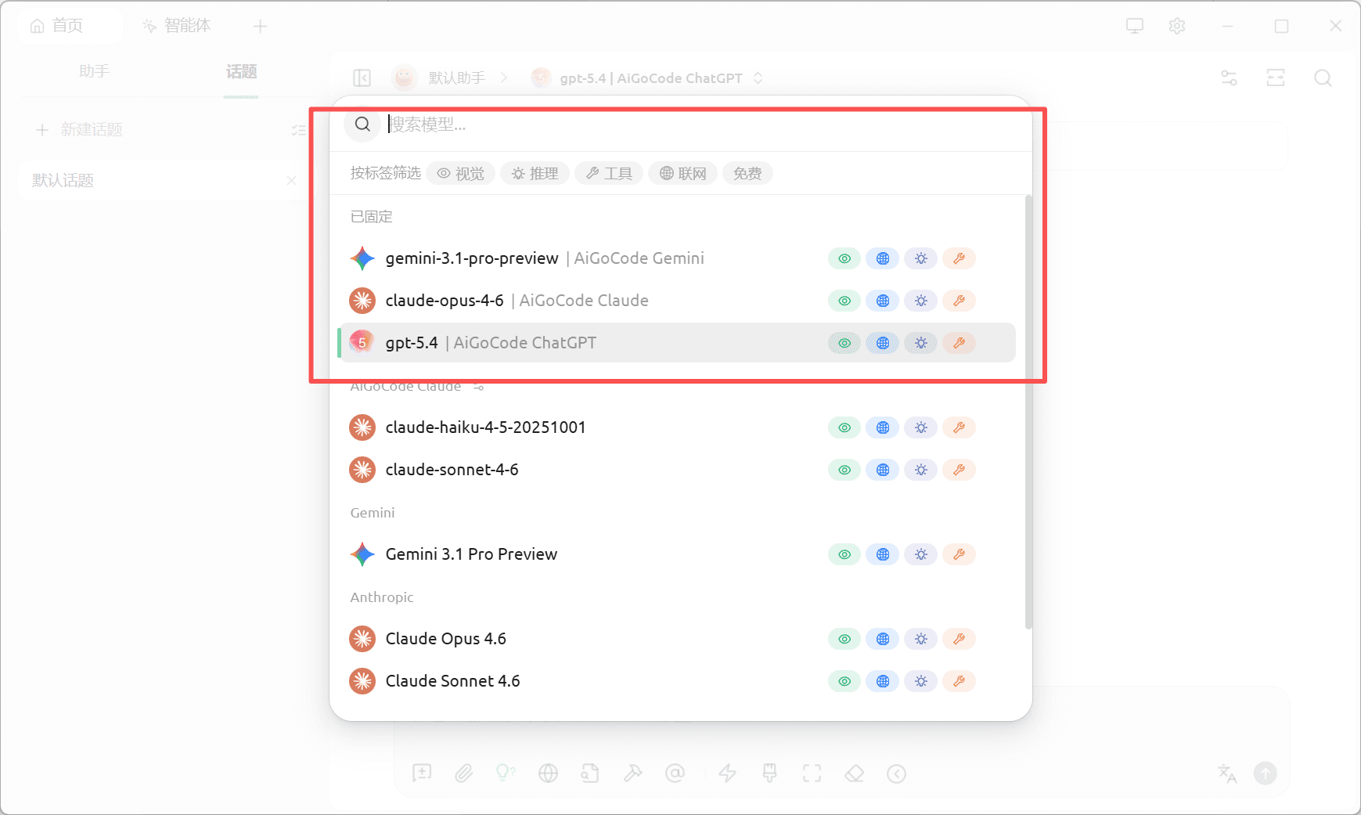
Task: Click the sun tag on Claude Opus 4.6 row
Action: tap(921, 639)
